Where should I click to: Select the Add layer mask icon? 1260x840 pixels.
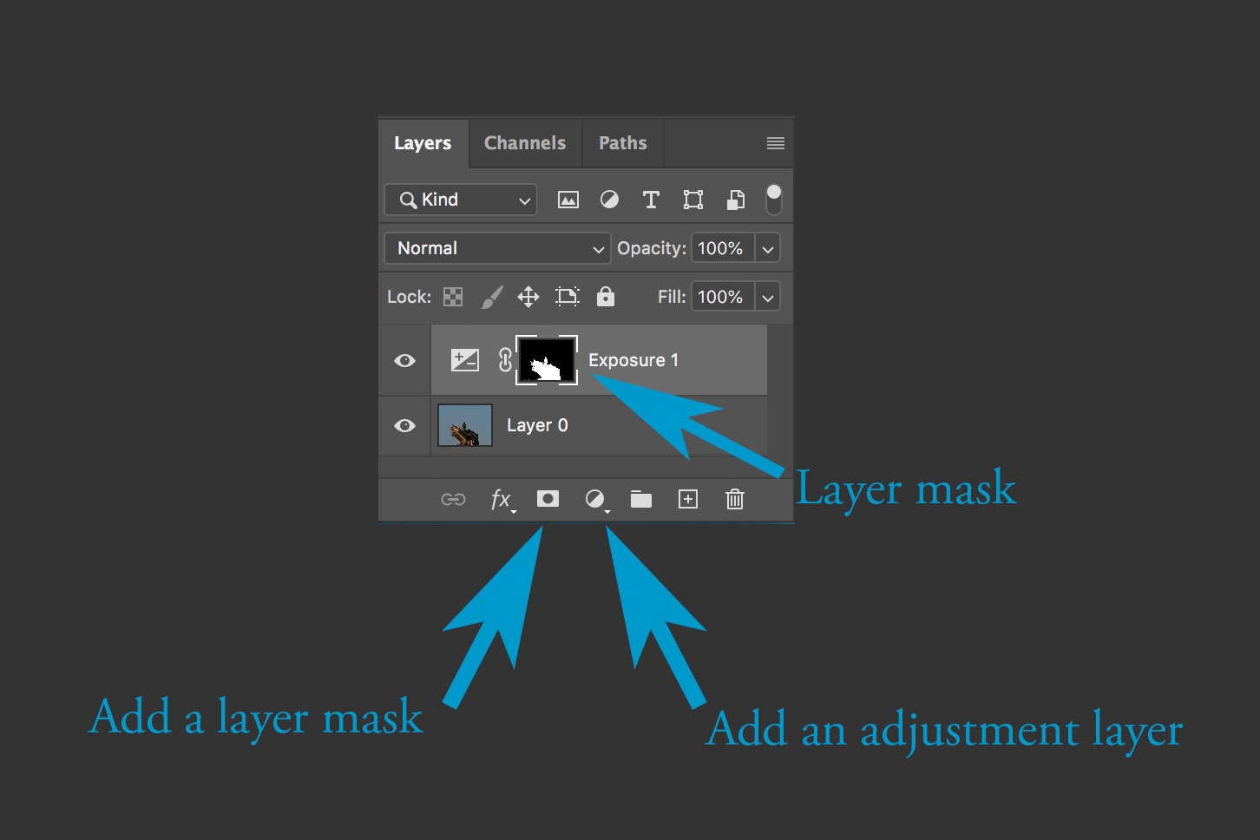(x=548, y=499)
